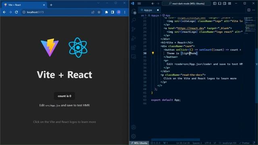Click the lightbulb code action on line 30
The height and width of the screenshot is (145, 258).
[153, 53]
